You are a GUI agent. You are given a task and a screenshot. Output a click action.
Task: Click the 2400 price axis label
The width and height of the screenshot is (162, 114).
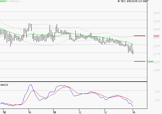[x=157, y=29]
